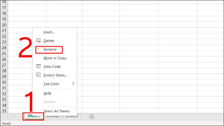Select row 30 header
The height and width of the screenshot is (126, 224).
[4, 82]
